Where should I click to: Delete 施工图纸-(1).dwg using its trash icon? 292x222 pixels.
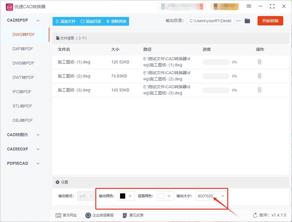click(260, 62)
